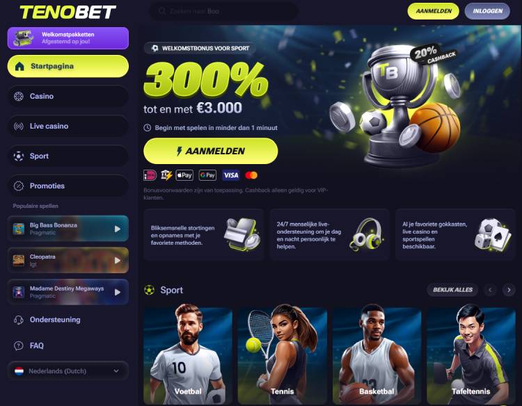Click the FAQ question mark icon

pyautogui.click(x=19, y=346)
